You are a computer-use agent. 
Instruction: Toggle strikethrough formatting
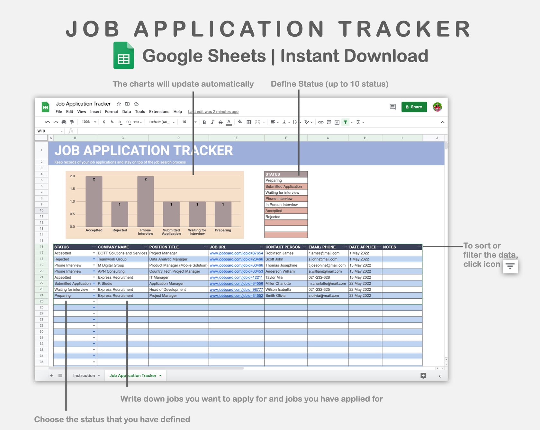pyautogui.click(x=220, y=122)
